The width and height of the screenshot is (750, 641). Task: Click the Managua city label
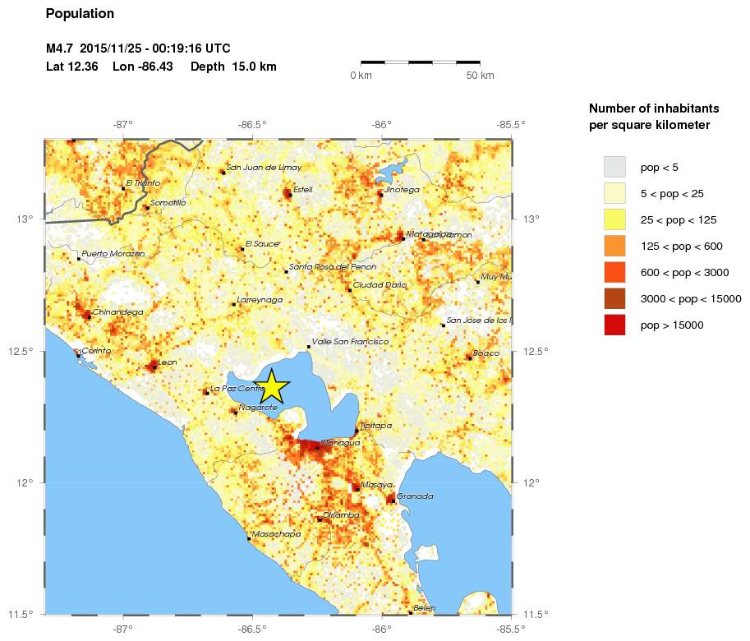(x=340, y=443)
